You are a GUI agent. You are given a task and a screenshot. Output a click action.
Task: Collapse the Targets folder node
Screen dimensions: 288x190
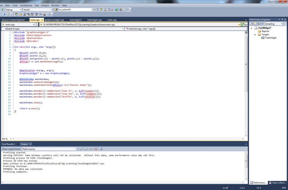coord(255,34)
